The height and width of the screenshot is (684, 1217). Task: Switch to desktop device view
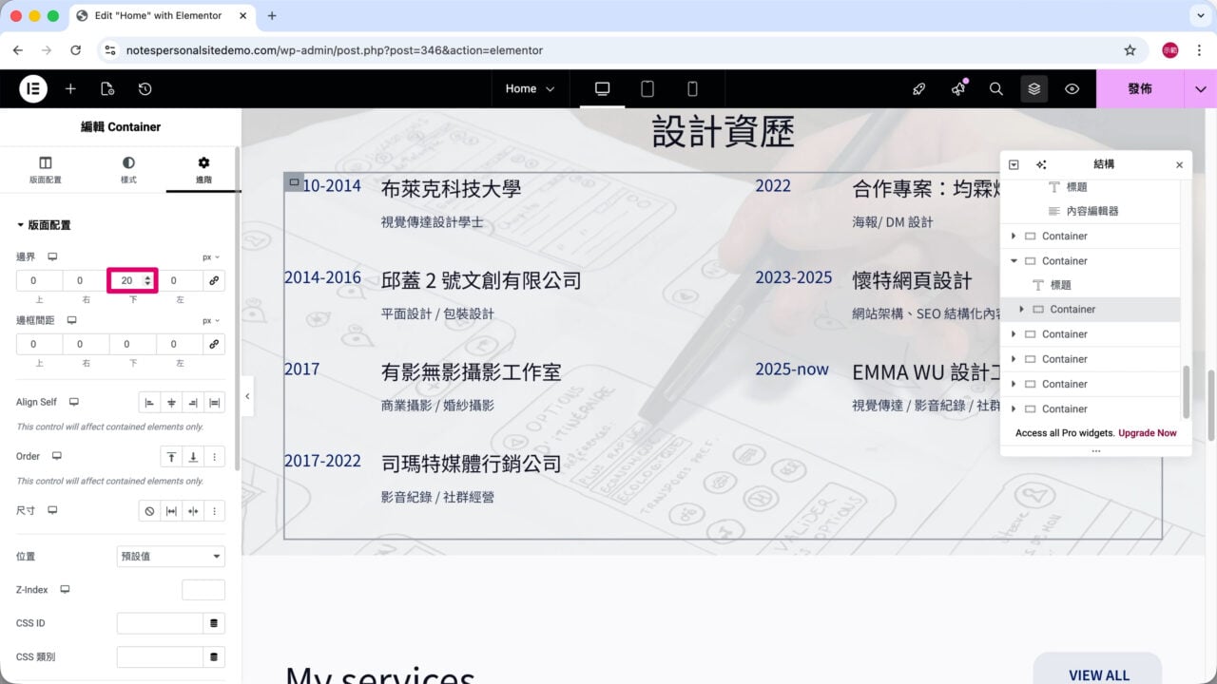click(x=602, y=88)
